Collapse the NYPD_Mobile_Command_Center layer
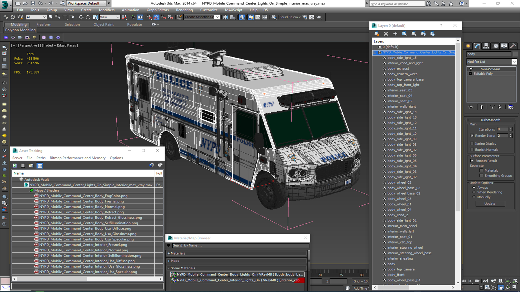This screenshot has height=292, width=520. click(375, 52)
